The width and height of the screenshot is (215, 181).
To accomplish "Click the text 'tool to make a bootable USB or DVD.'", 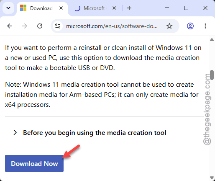I will pos(60,68).
